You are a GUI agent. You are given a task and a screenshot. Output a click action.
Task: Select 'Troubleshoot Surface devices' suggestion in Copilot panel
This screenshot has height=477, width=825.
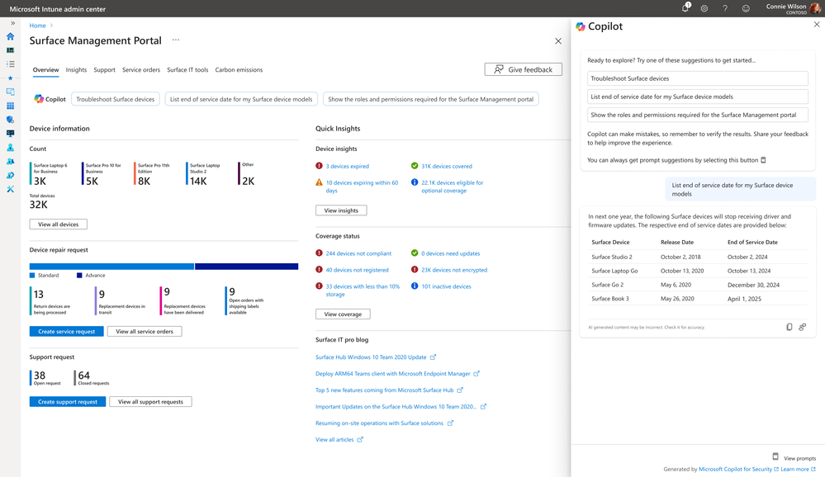(x=697, y=78)
